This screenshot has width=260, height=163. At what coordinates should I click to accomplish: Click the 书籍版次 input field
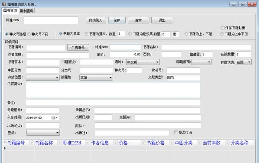pos(97,62)
